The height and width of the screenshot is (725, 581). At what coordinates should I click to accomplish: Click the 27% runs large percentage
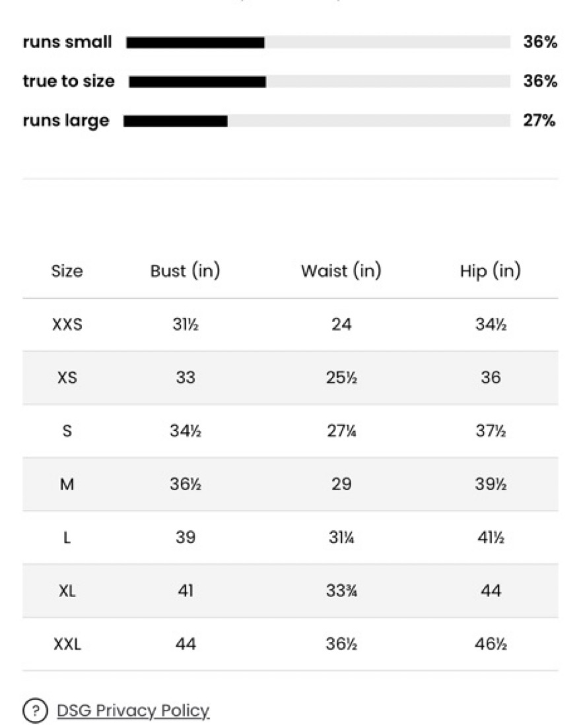coord(539,121)
